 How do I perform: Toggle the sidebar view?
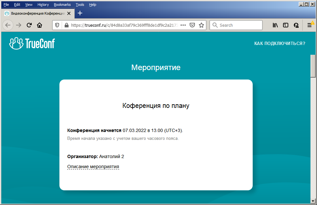coord(286,25)
